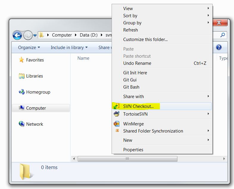Image resolution: width=234 pixels, height=189 pixels.
Task: Open recent locations dropdown arrow
Action: [35, 35]
